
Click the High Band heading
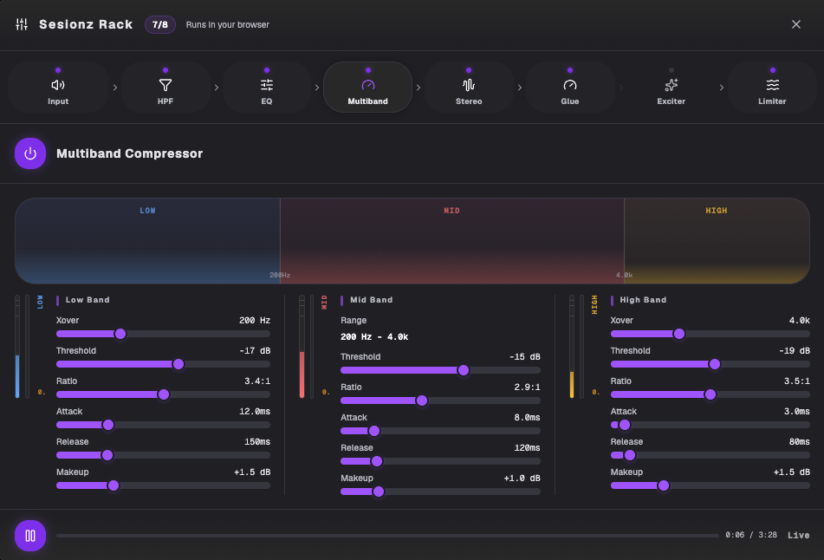point(643,300)
